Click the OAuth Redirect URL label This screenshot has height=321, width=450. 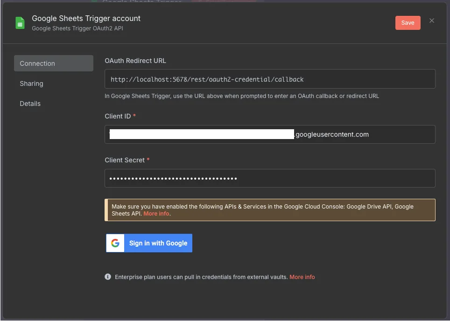point(135,61)
